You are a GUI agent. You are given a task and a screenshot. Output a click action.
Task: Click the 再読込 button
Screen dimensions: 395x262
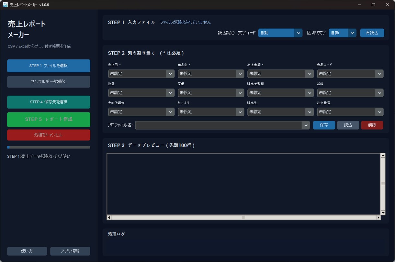pos(372,33)
